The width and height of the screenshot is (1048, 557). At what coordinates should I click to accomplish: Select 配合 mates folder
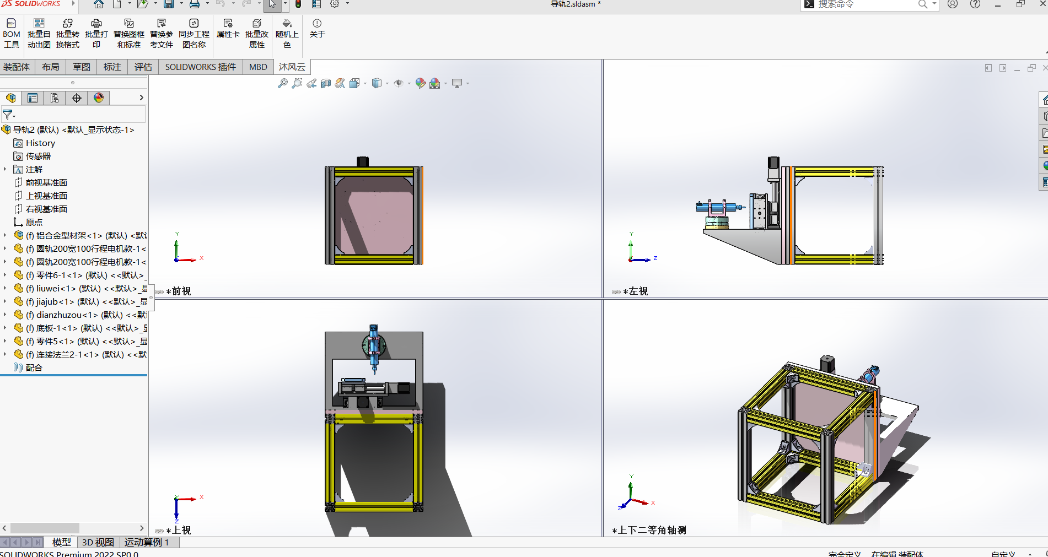(34, 367)
